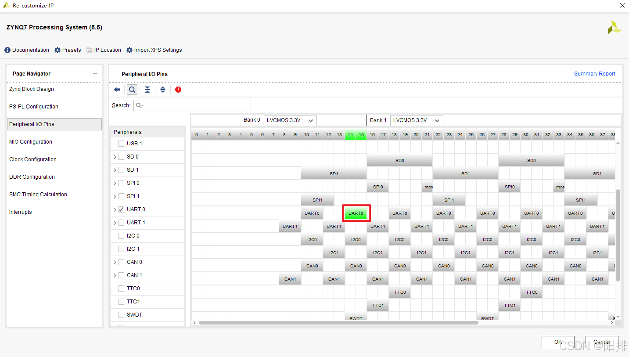Enable the SD 0 checkbox

(x=121, y=157)
